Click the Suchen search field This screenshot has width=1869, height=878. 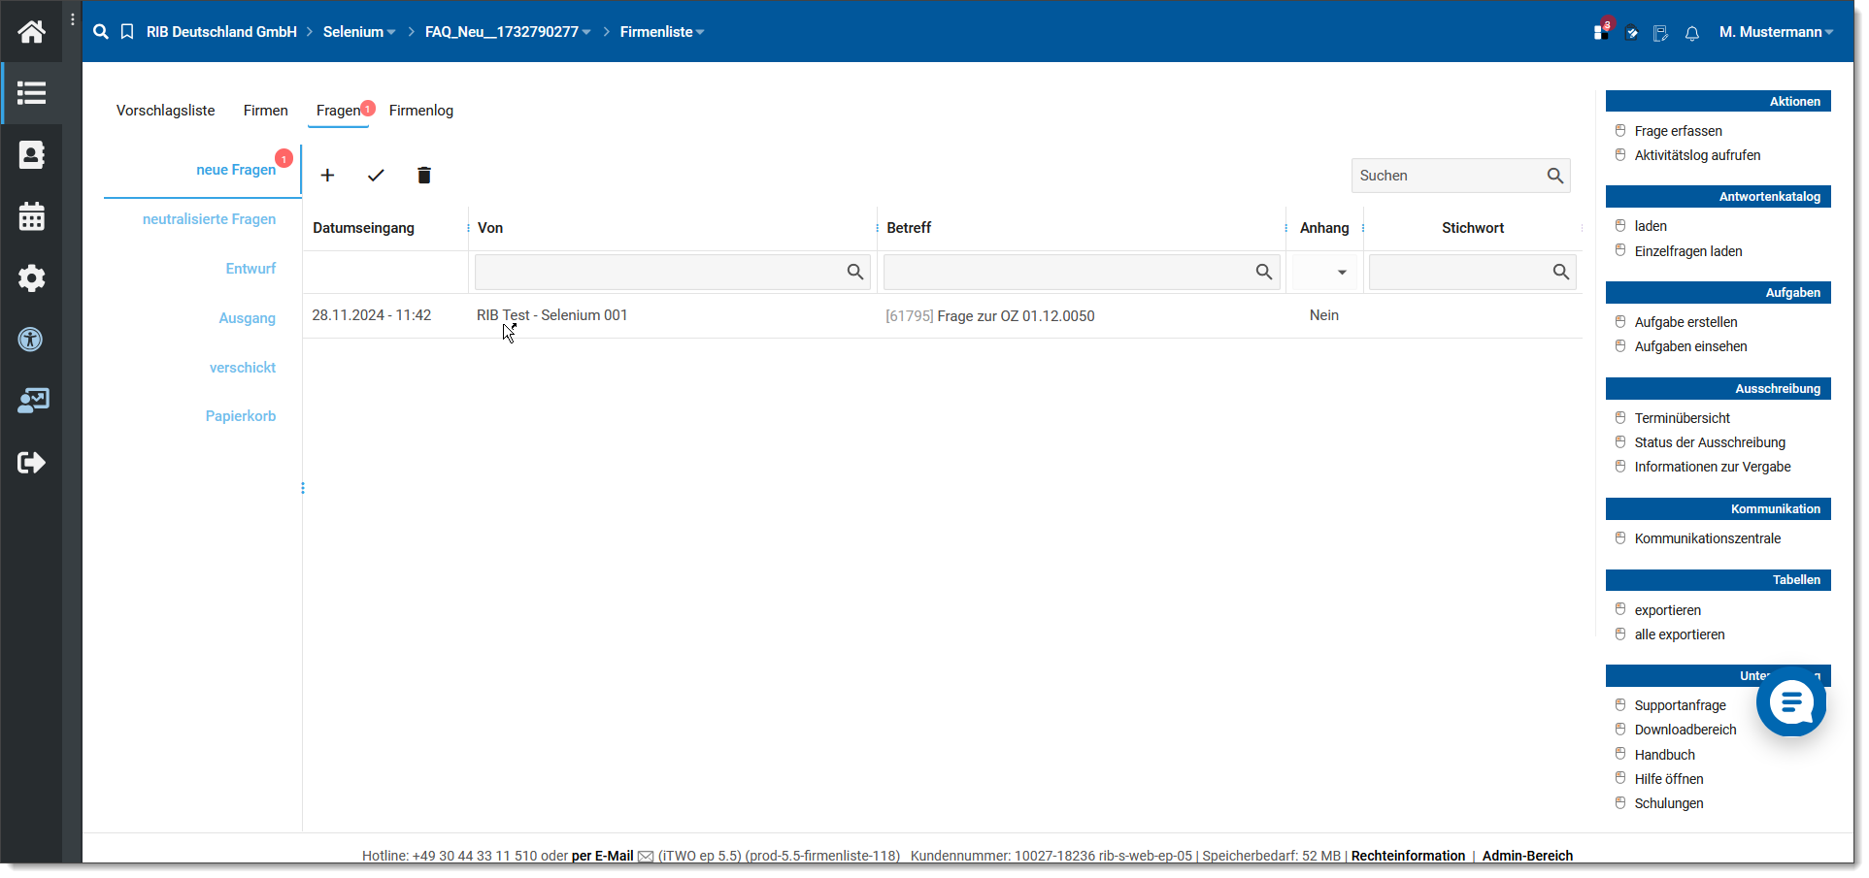1447,176
